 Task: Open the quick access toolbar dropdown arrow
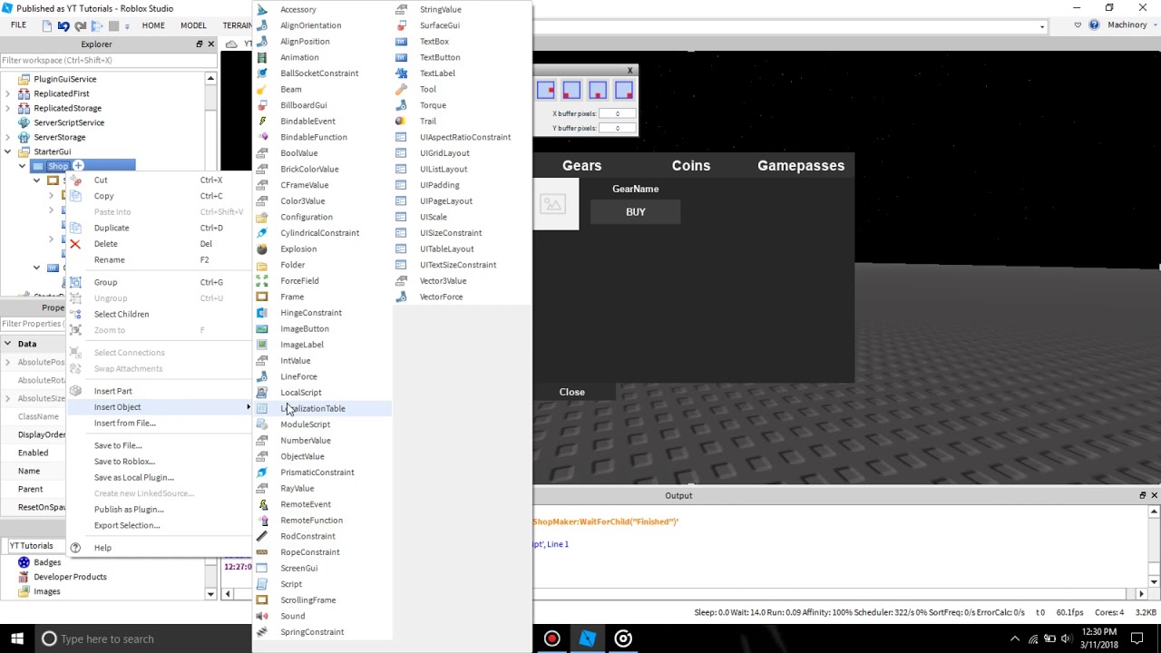coord(127,26)
